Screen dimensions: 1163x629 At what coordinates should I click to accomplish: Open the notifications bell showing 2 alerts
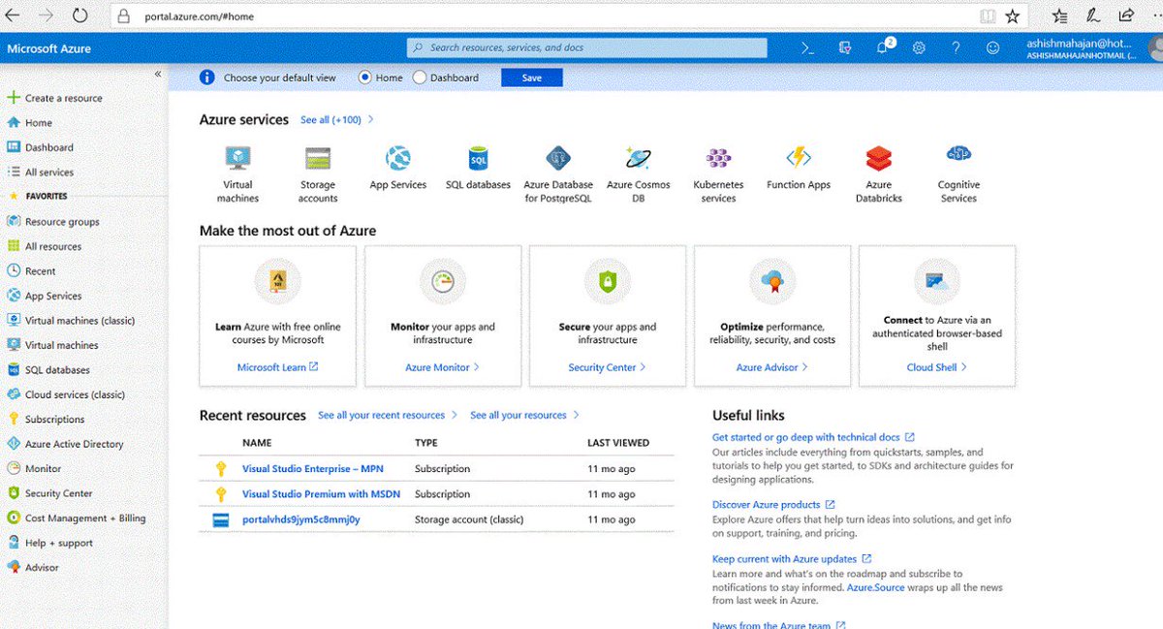click(881, 47)
